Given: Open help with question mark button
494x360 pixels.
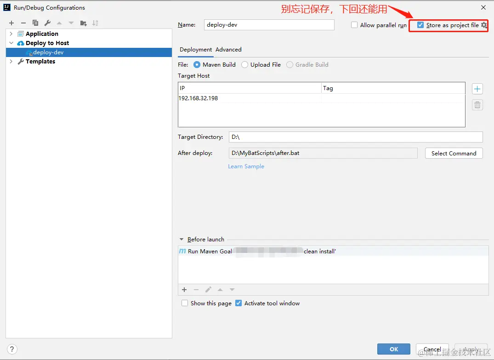Looking at the screenshot, I should coord(12,349).
